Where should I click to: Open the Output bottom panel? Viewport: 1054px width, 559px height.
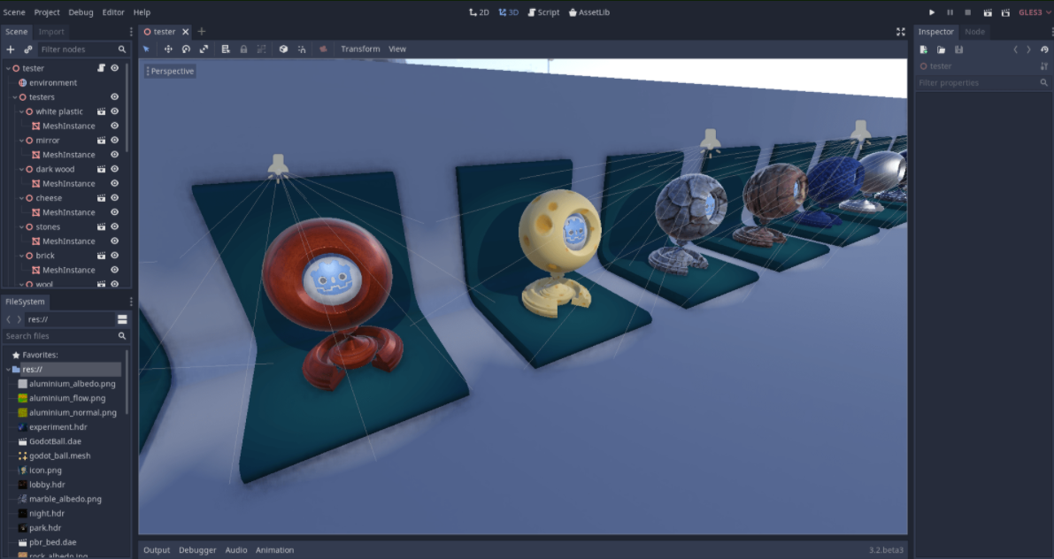(157, 549)
